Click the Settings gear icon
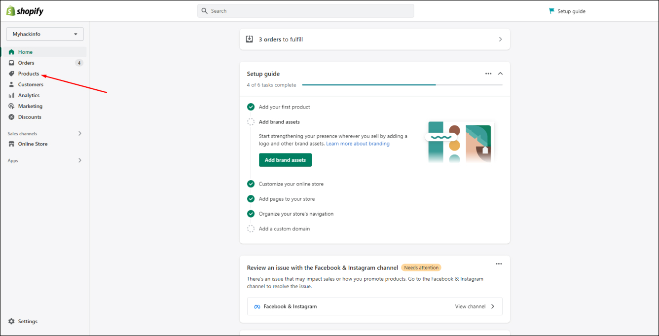 [11, 321]
